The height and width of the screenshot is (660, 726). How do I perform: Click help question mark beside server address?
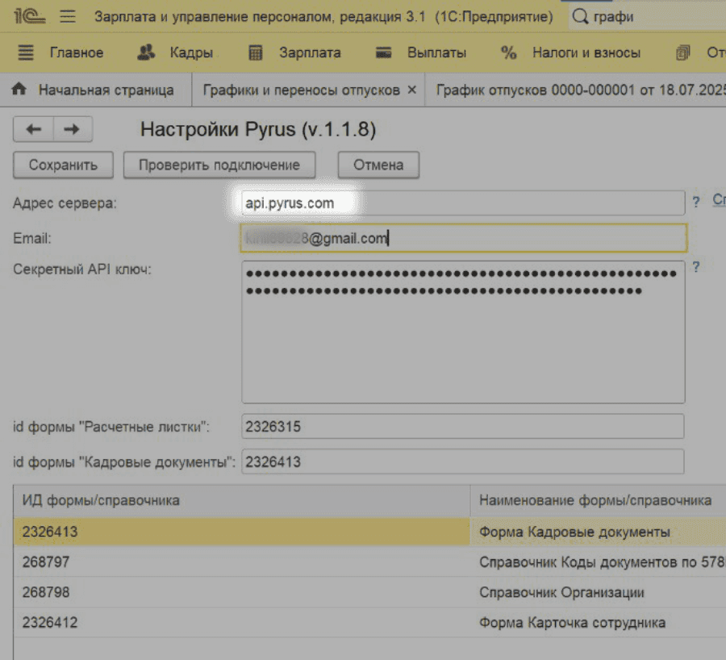[x=695, y=203]
